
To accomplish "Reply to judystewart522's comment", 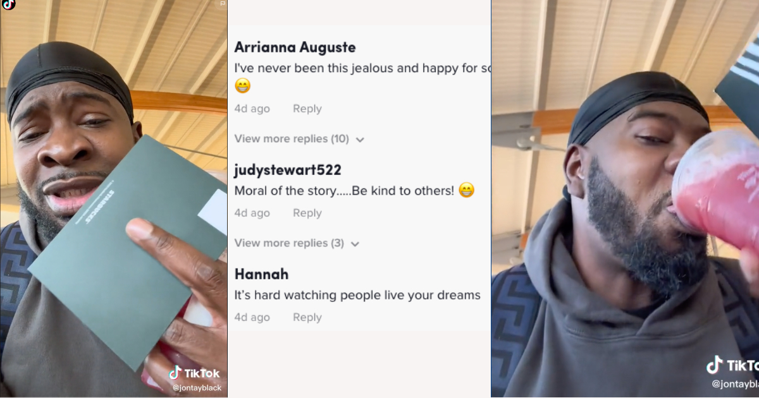I will (307, 213).
